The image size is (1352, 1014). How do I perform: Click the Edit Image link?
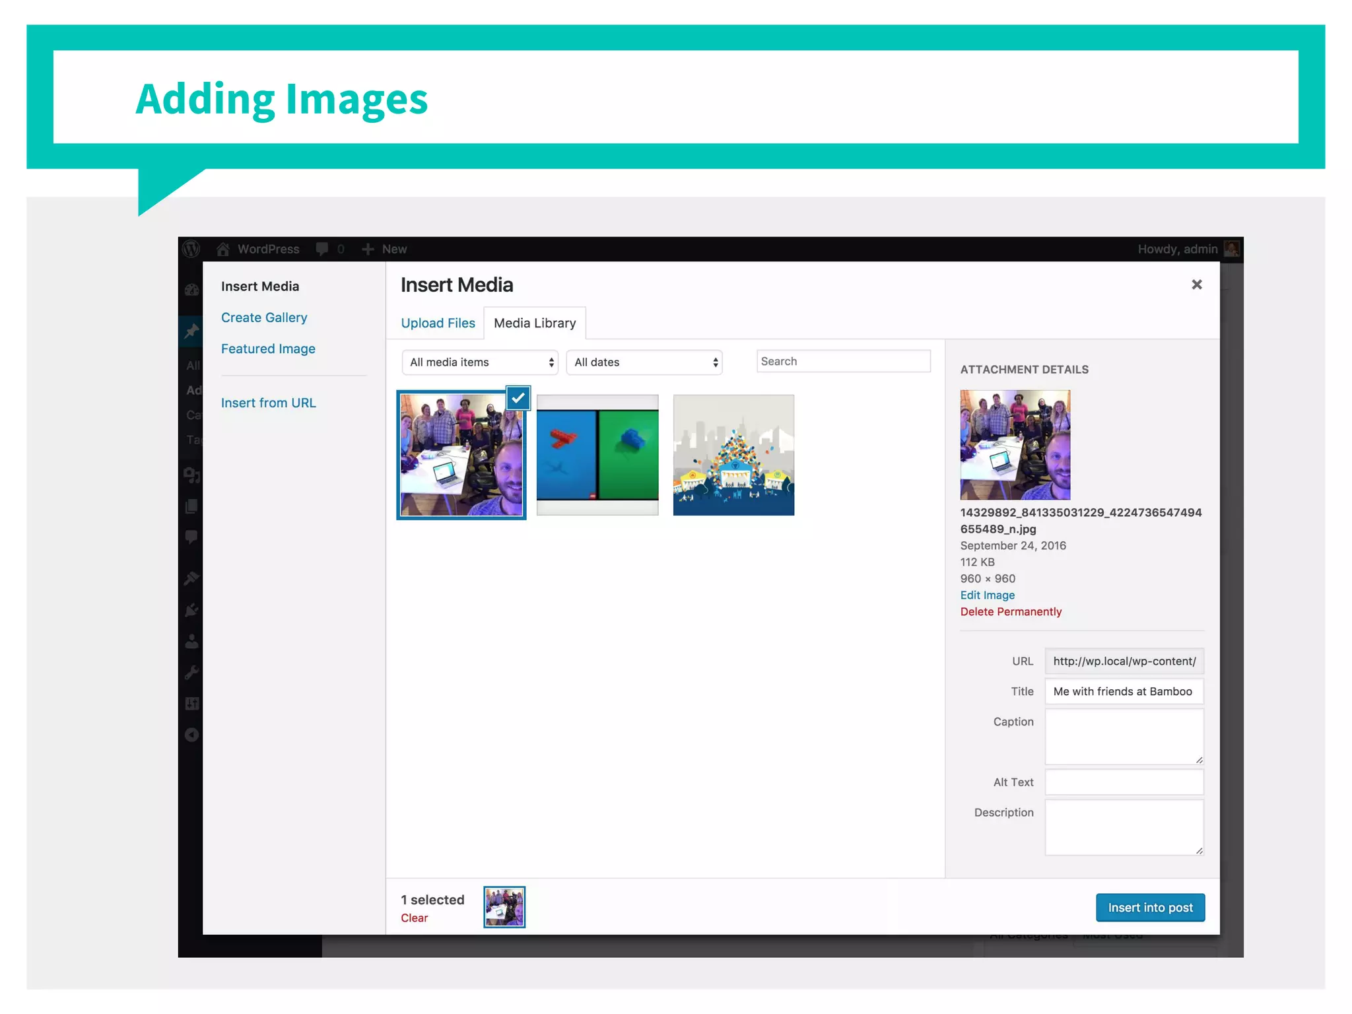[987, 595]
